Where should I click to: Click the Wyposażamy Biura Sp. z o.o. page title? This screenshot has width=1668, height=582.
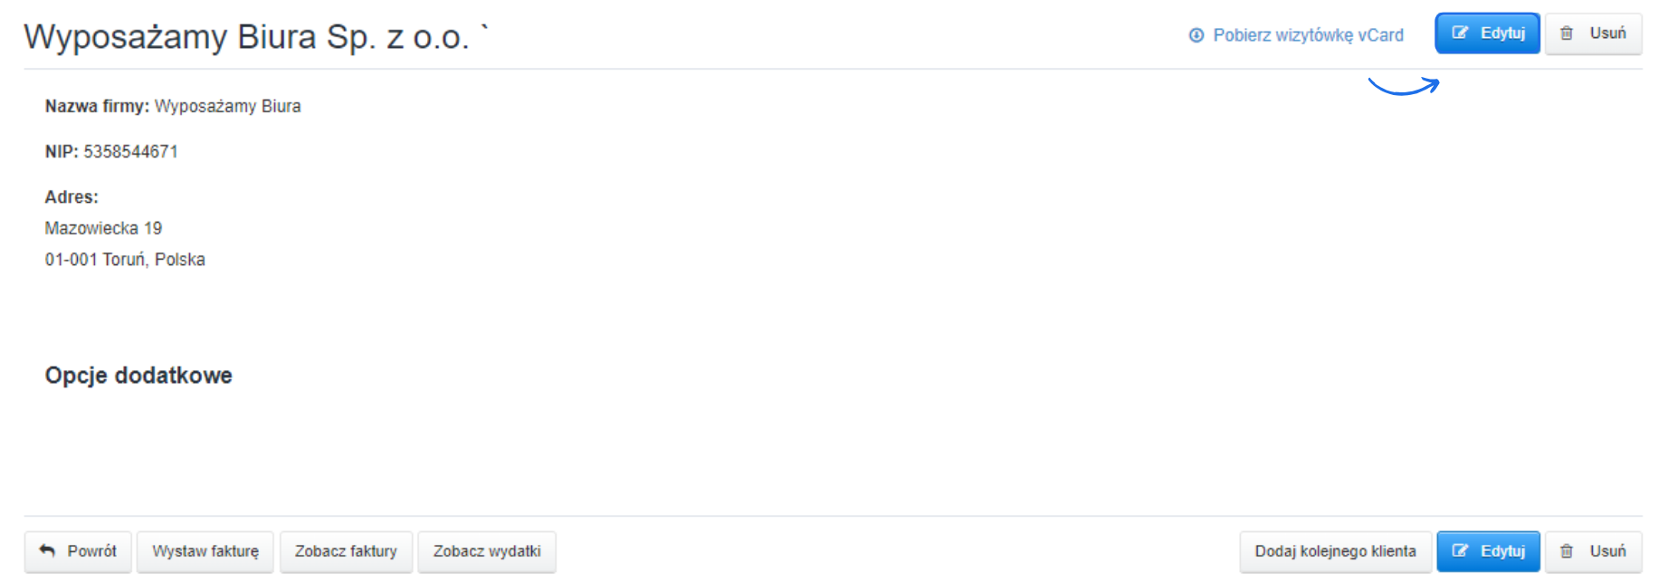tap(246, 37)
